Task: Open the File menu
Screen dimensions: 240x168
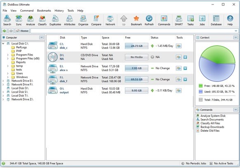Action: (x=5, y=11)
